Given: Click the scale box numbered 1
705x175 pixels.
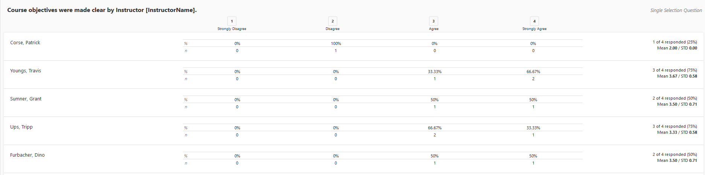Looking at the screenshot, I should [x=232, y=21].
